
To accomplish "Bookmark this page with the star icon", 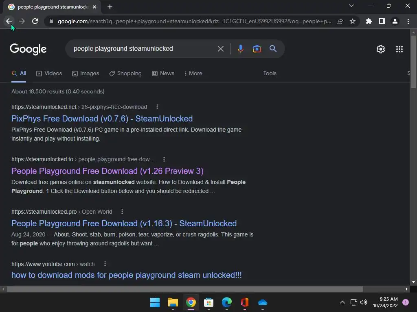I will coord(353,21).
